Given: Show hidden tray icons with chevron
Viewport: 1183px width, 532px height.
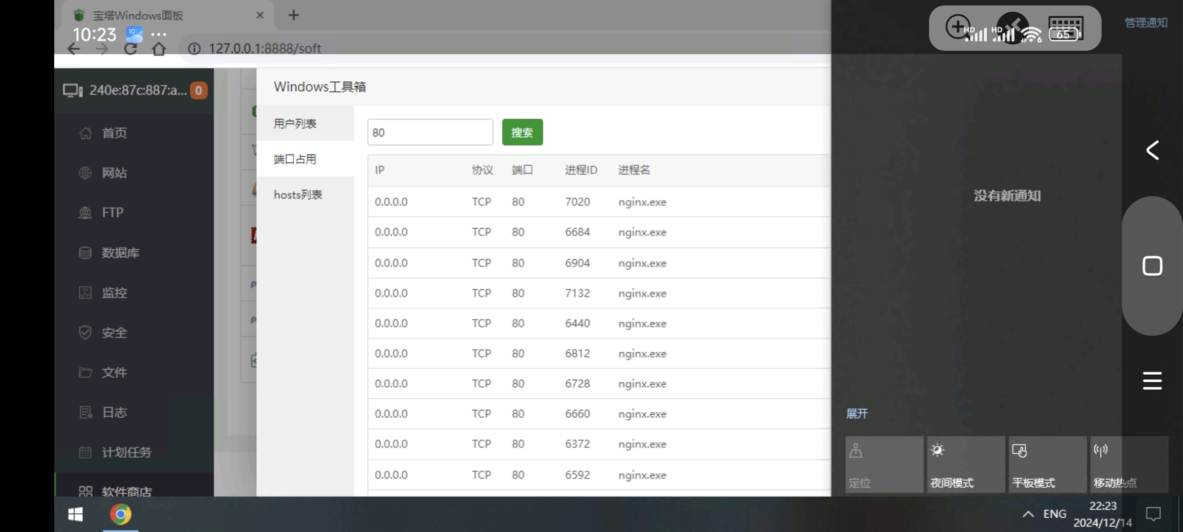Looking at the screenshot, I should click(1028, 514).
